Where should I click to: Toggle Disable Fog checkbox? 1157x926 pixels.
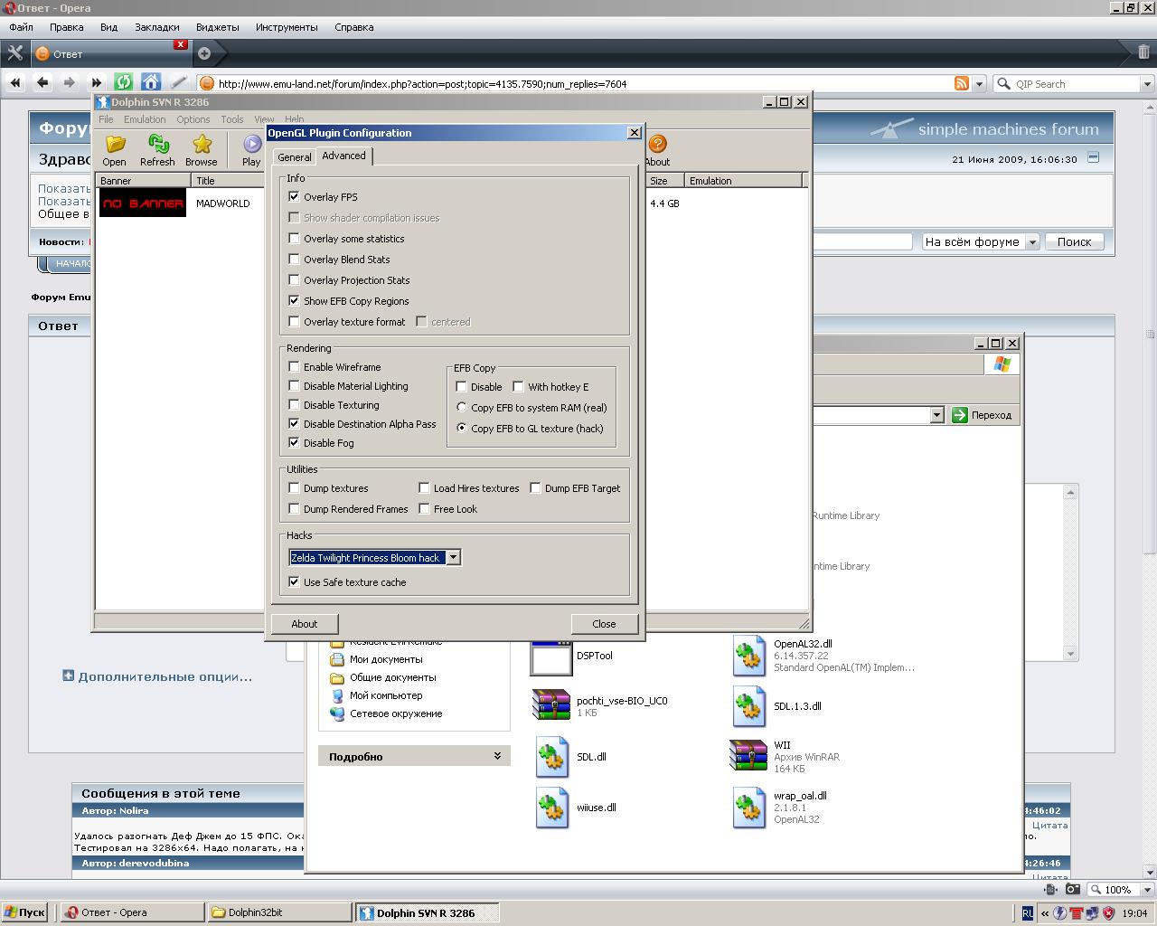pyautogui.click(x=294, y=443)
